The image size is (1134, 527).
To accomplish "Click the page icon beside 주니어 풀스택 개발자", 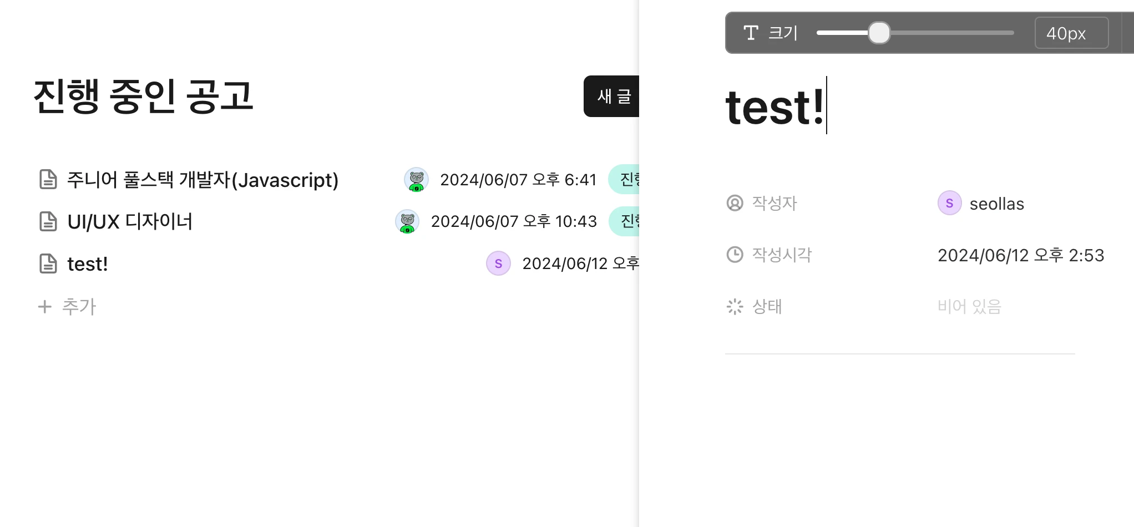I will tap(48, 180).
